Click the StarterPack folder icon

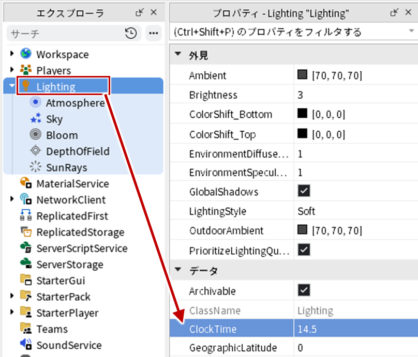click(x=26, y=296)
